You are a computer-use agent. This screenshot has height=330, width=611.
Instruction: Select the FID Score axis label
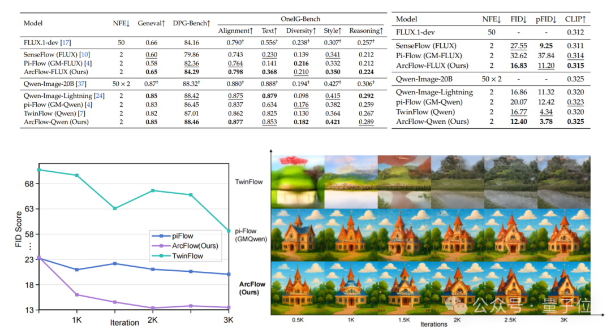(x=18, y=229)
